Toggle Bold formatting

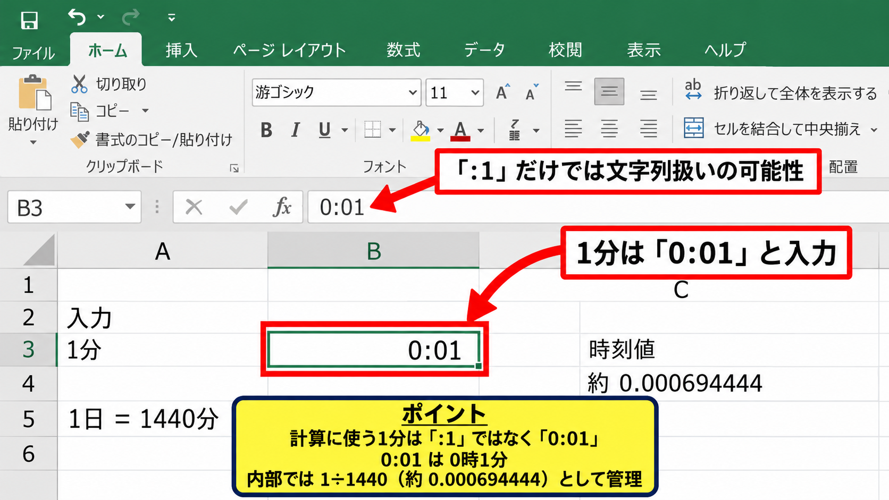click(x=266, y=130)
